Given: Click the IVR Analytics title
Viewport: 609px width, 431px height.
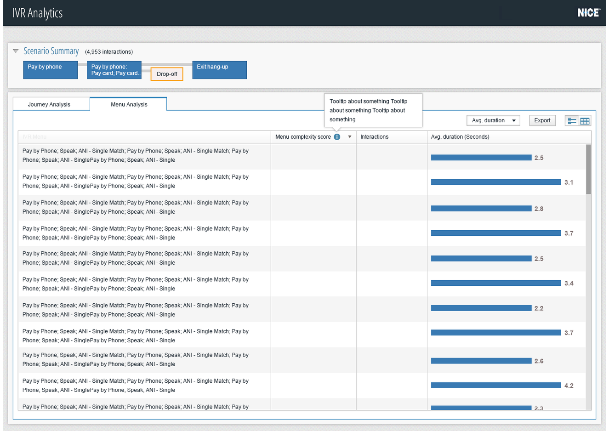Looking at the screenshot, I should [38, 13].
